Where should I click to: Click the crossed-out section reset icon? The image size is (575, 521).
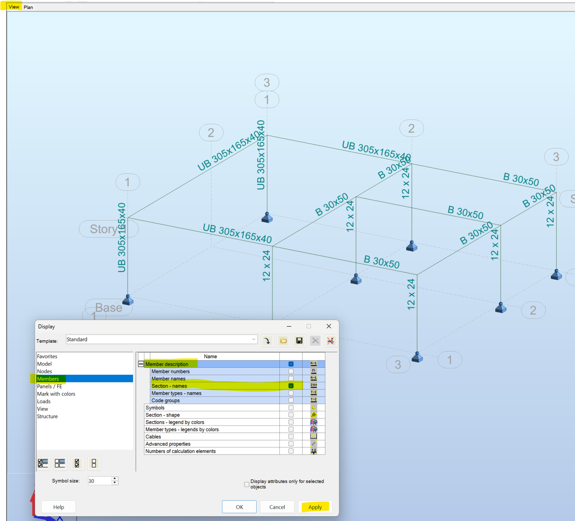click(331, 341)
